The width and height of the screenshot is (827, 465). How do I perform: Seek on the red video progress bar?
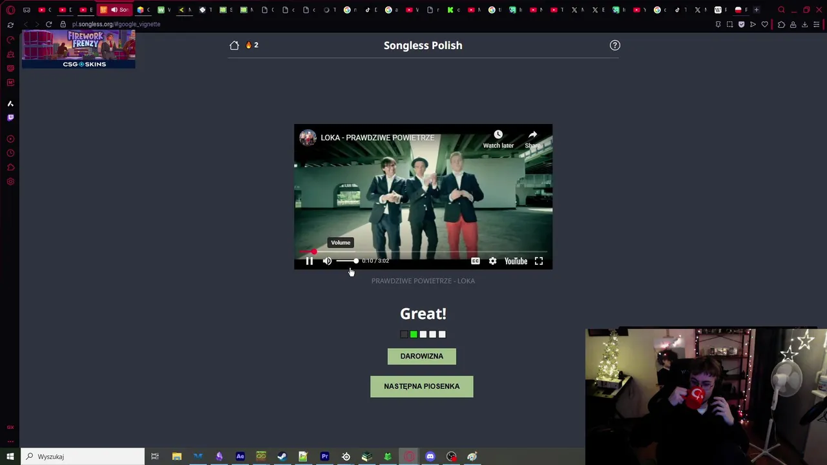tap(423, 252)
